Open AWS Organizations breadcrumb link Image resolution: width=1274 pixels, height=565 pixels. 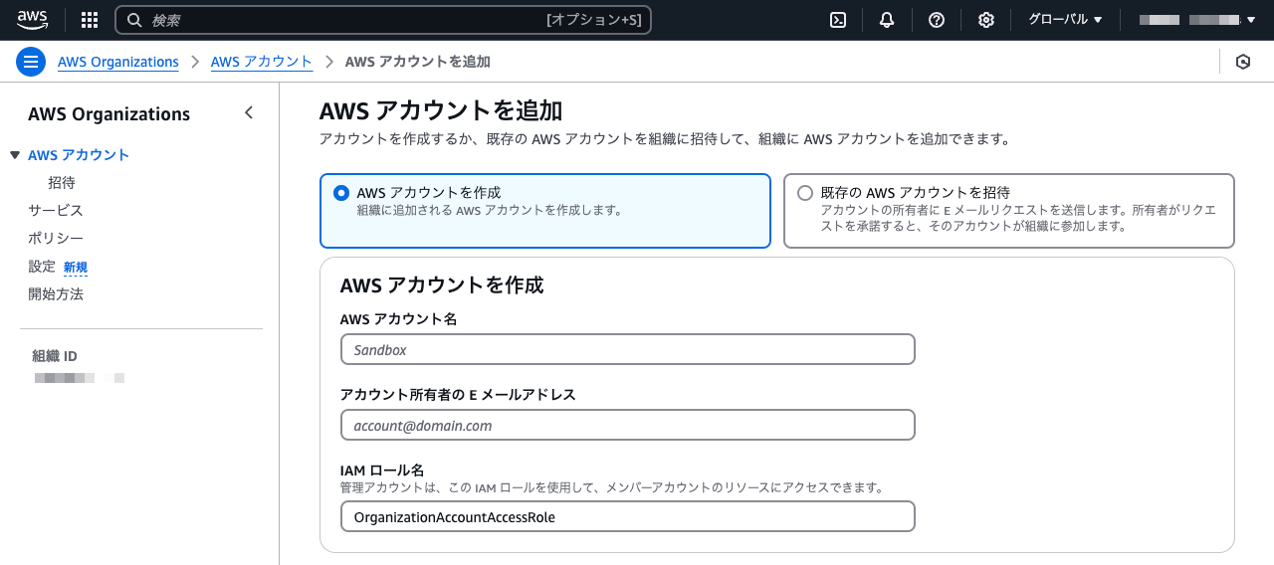pyautogui.click(x=118, y=62)
